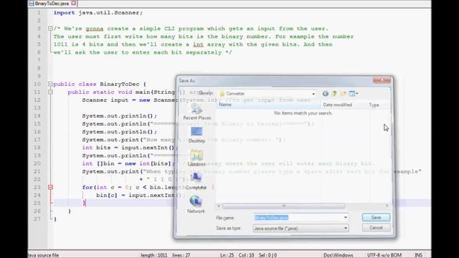
Task: Click the Cancel button in Save As
Action: click(376, 228)
